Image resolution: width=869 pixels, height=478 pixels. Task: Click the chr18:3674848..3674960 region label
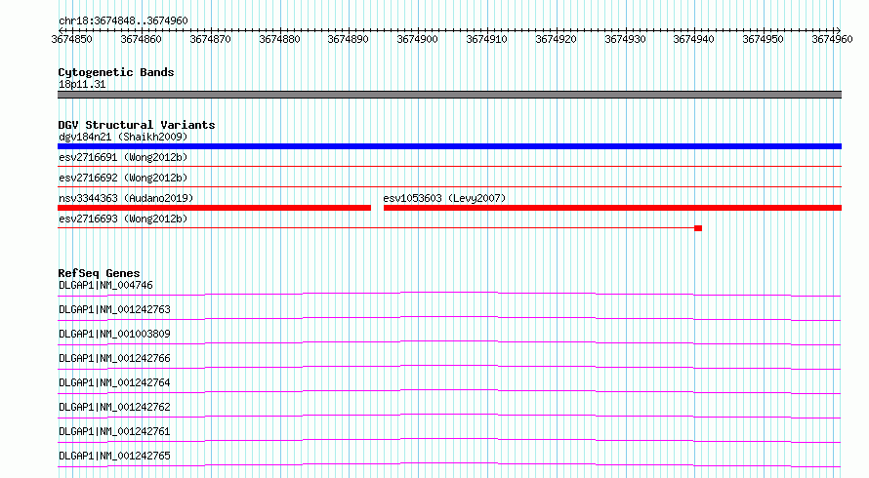coord(123,20)
